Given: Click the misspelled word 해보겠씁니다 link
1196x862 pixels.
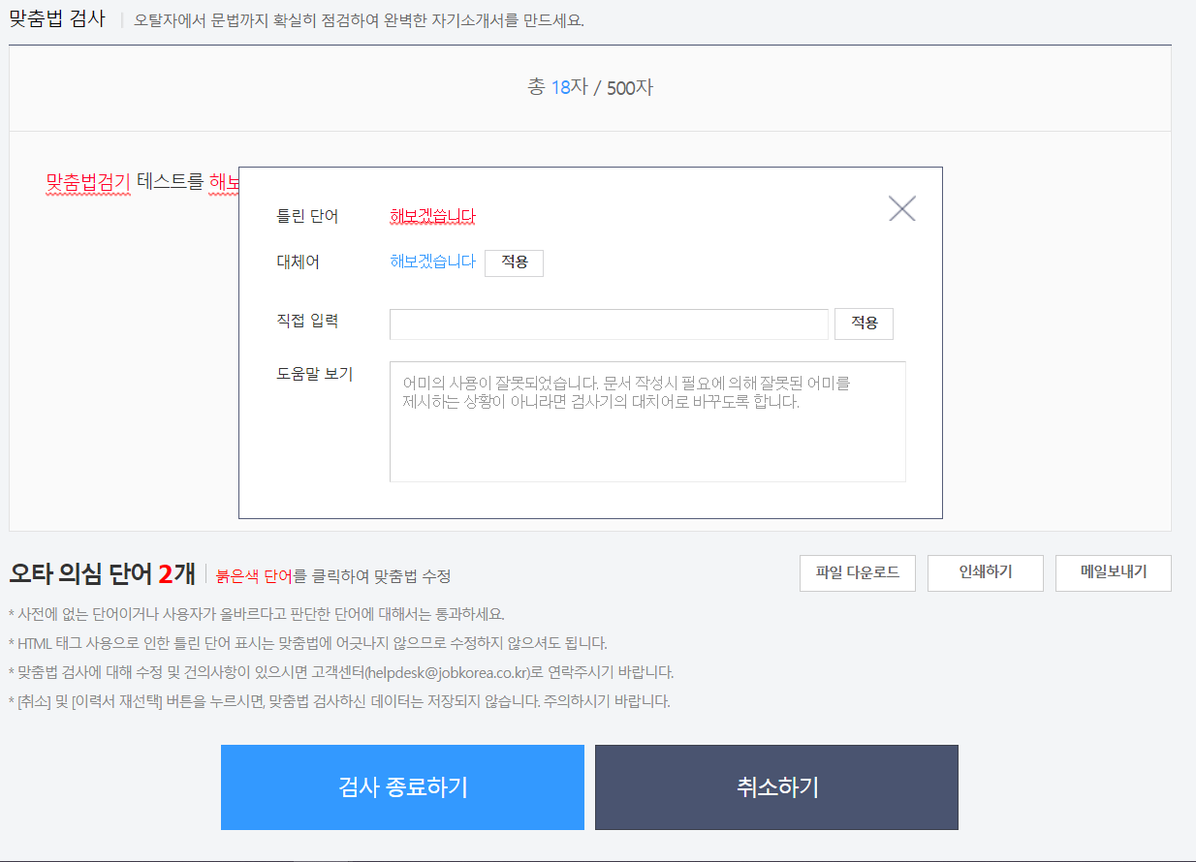Looking at the screenshot, I should (x=430, y=215).
